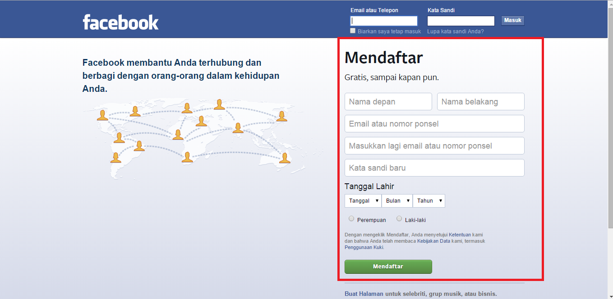Click the Facebook logo
613x299 pixels.
(x=120, y=22)
